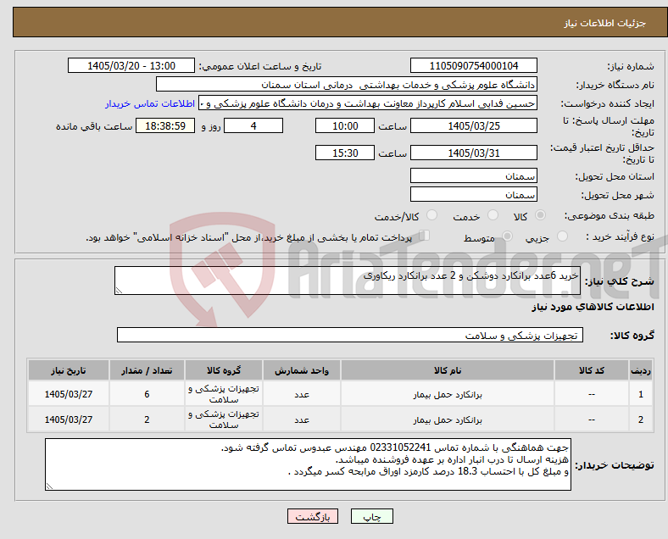
Task: Click the remaining time field 18:38:59
Action: coord(165,125)
